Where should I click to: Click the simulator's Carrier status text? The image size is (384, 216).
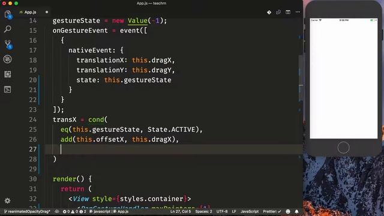click(314, 20)
